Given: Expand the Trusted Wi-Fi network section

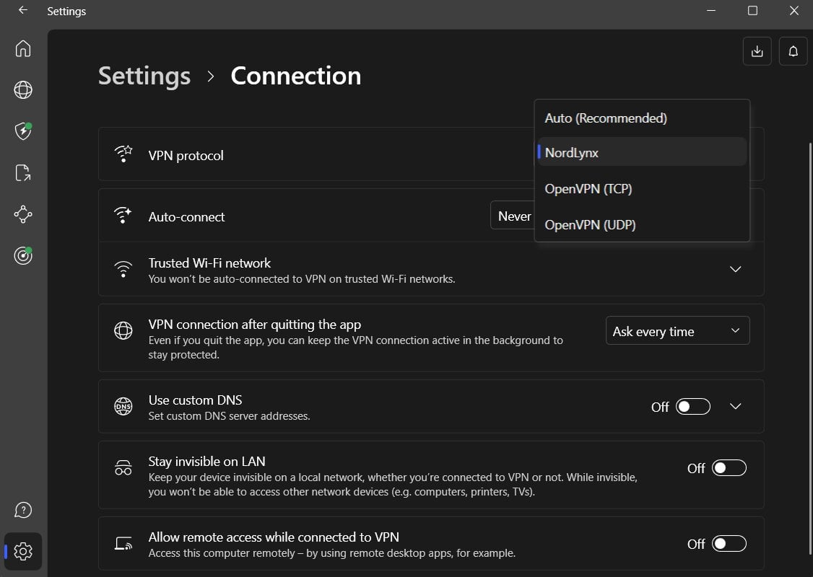Looking at the screenshot, I should pyautogui.click(x=735, y=269).
